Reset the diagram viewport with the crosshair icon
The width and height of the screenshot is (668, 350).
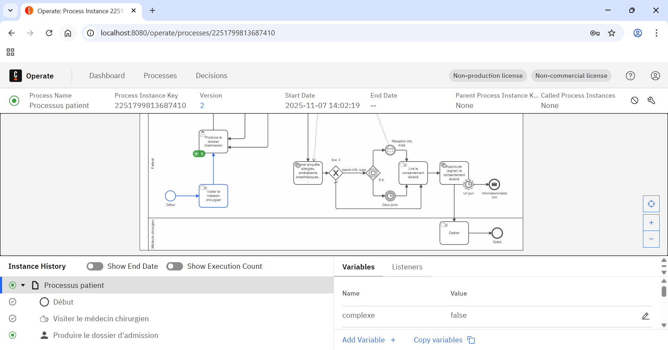point(651,204)
